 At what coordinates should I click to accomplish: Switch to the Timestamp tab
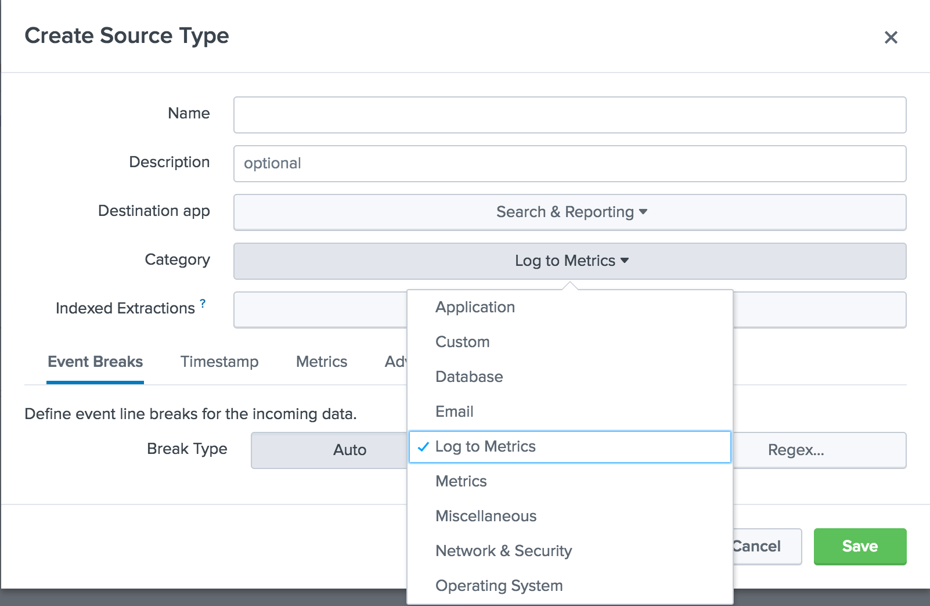point(219,362)
